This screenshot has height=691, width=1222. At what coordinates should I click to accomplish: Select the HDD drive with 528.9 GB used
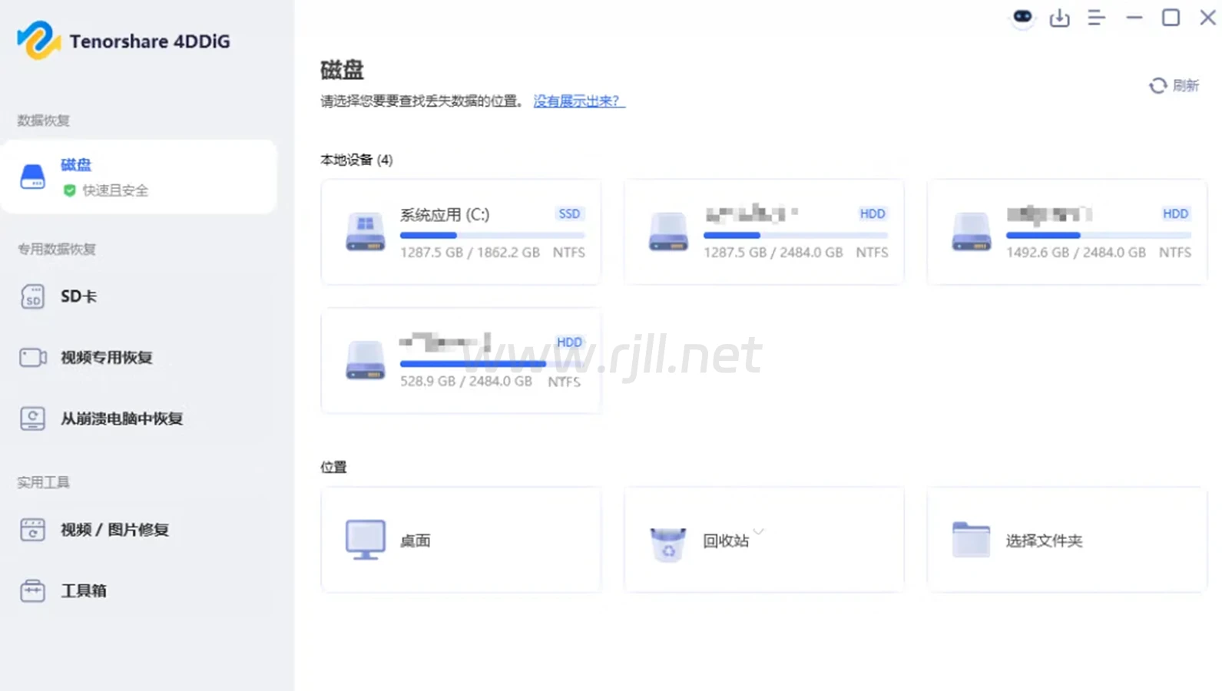tap(461, 361)
